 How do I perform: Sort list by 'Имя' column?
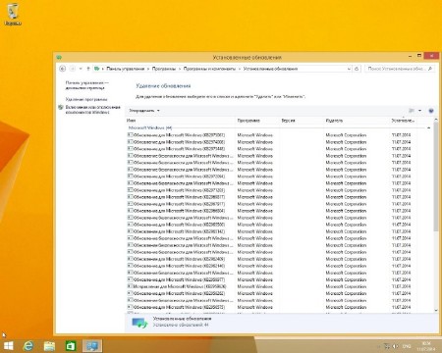[x=181, y=121]
